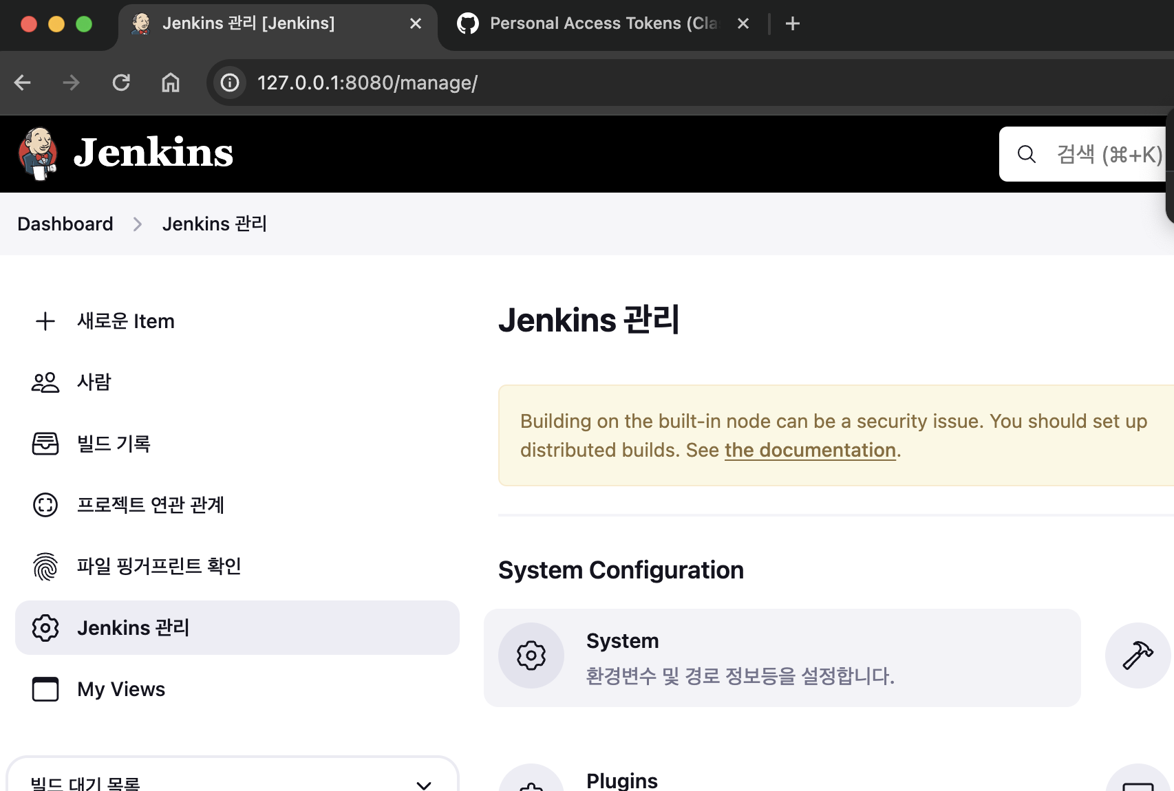Open 사람 sidebar entry

coord(237,382)
